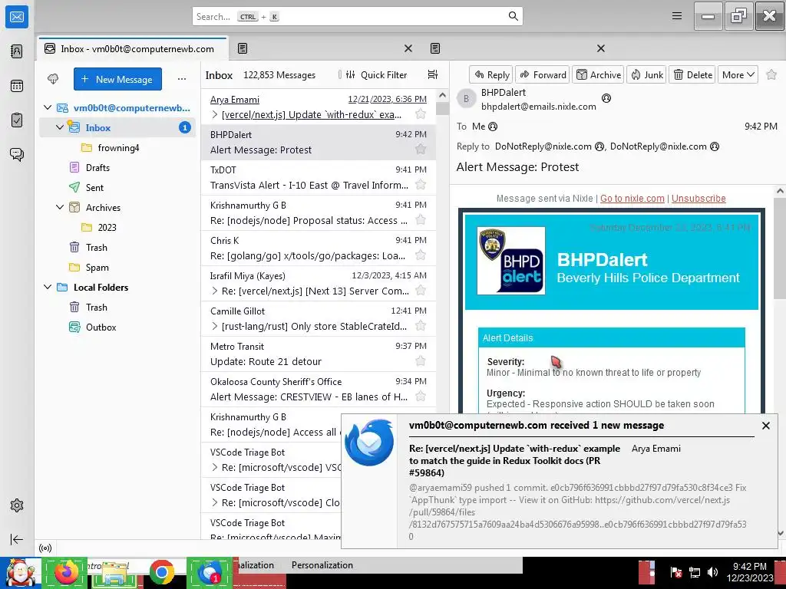786x589 pixels.
Task: Click the global search input field
Action: pyautogui.click(x=358, y=16)
